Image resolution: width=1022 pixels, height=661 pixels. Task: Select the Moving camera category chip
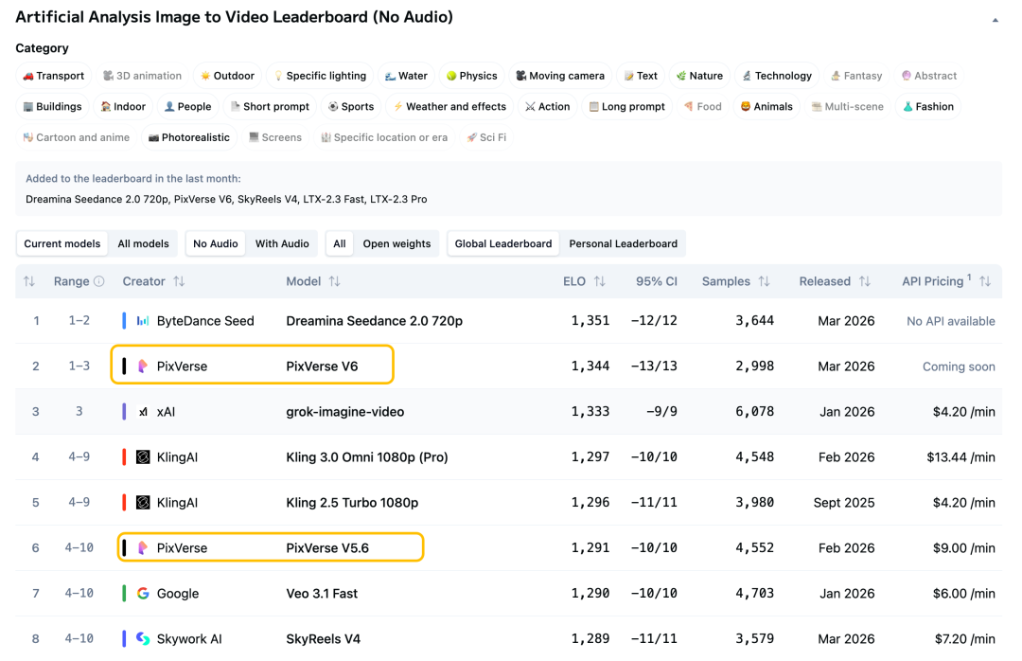pos(559,76)
